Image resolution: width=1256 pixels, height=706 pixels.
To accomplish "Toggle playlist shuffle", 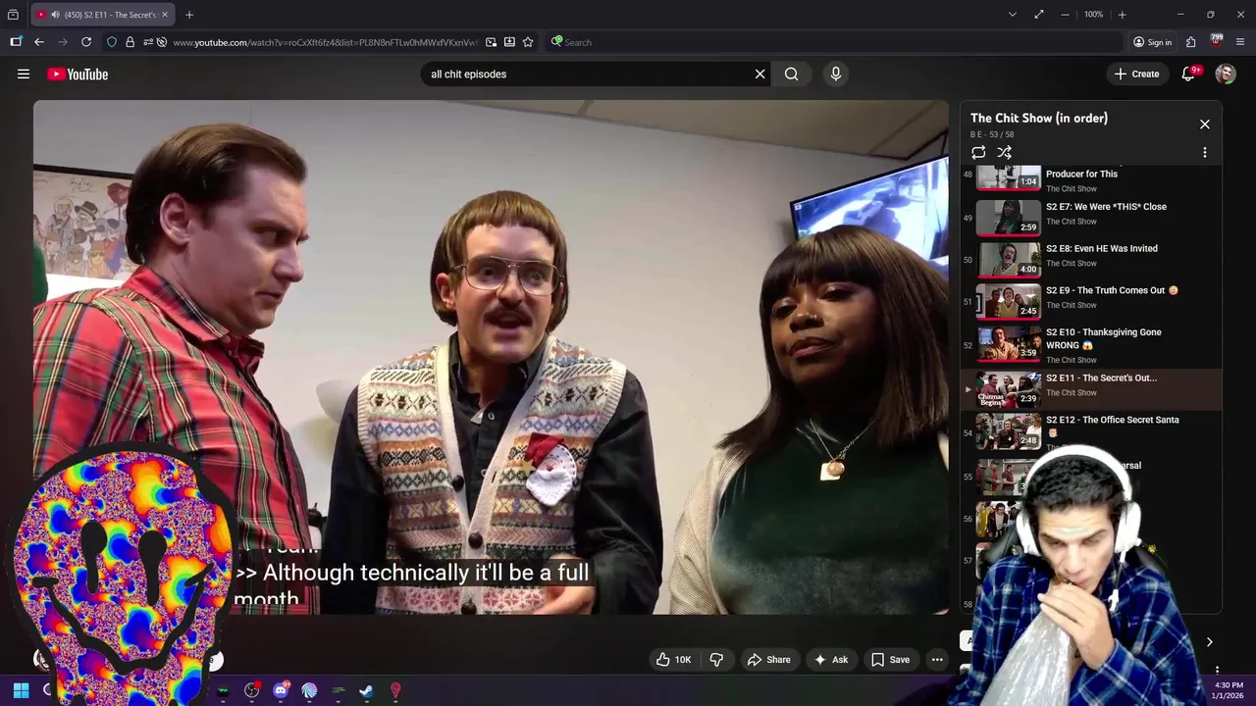I will 1004,152.
